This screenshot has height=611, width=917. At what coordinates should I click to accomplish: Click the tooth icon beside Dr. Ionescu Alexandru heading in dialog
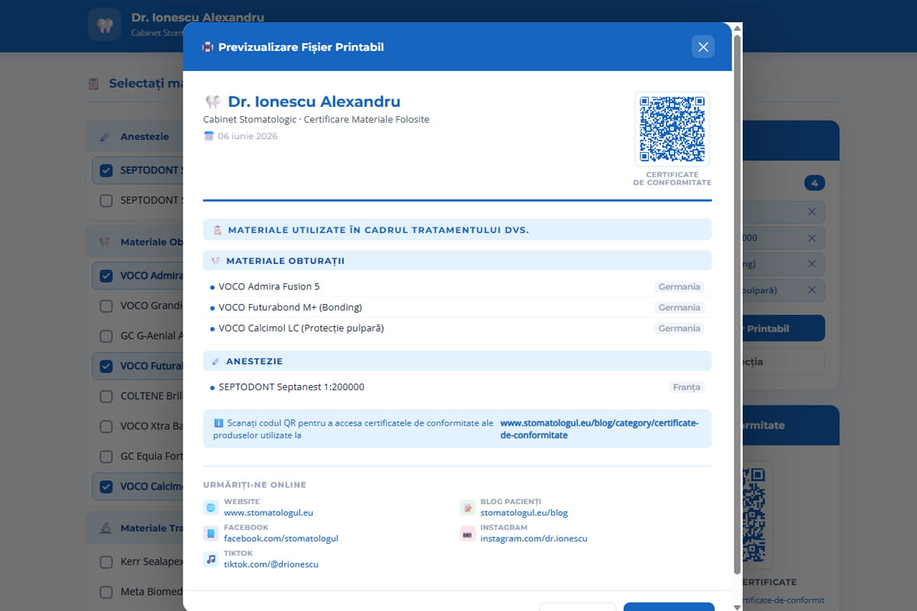click(x=213, y=102)
